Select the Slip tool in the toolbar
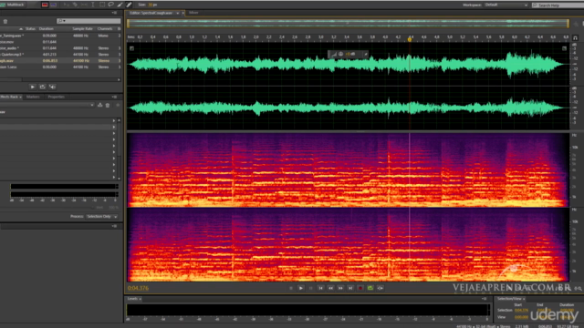Image resolution: width=584 pixels, height=328 pixels. 84,5
